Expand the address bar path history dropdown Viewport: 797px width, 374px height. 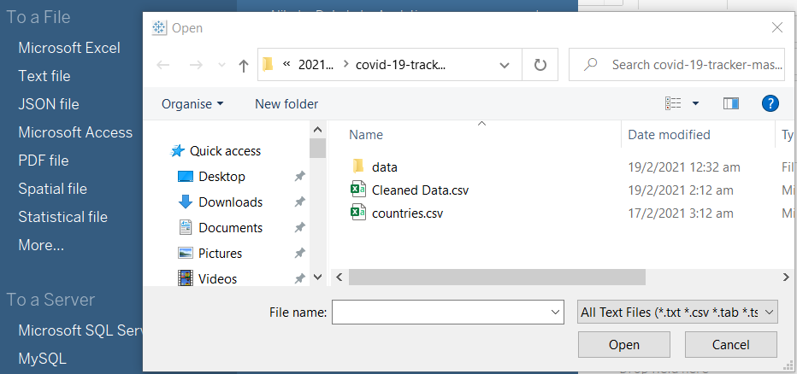(505, 65)
